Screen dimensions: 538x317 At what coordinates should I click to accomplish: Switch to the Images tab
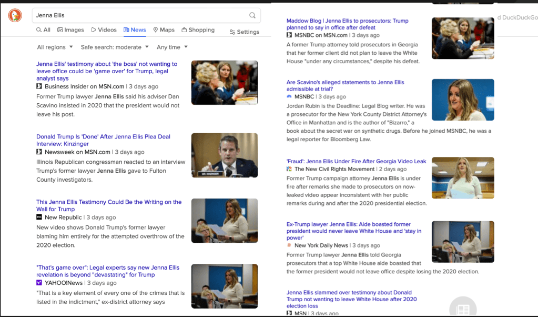[70, 30]
